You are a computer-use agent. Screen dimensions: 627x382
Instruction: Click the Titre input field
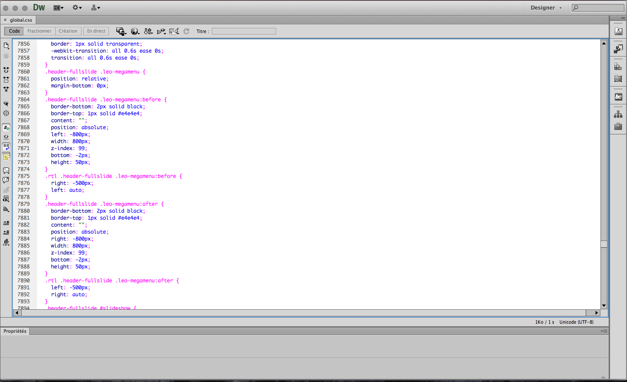click(x=244, y=31)
